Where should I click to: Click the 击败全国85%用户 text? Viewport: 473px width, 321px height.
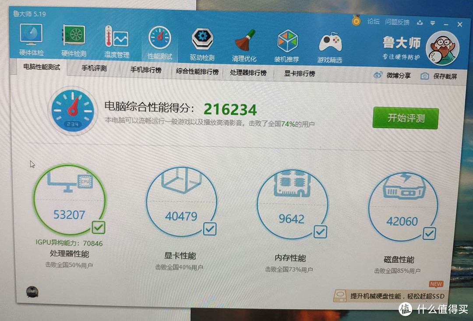point(397,271)
